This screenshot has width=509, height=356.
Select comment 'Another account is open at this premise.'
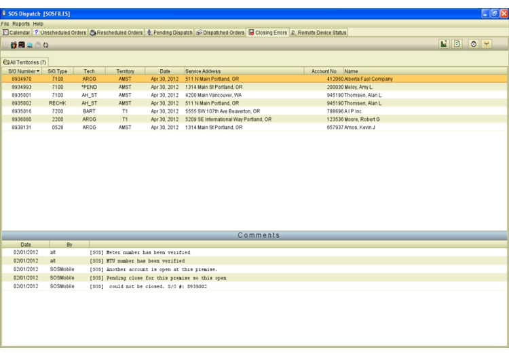254,269
